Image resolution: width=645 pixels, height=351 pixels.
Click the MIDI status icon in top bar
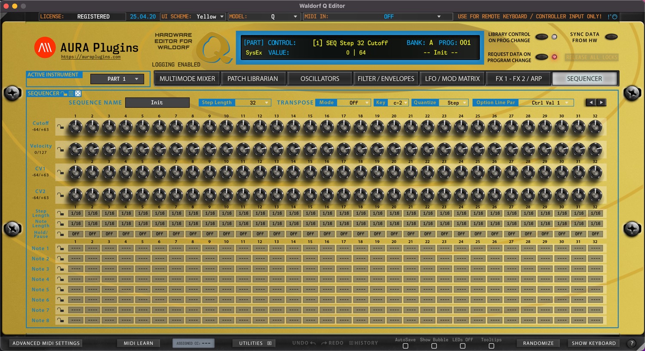(x=613, y=17)
